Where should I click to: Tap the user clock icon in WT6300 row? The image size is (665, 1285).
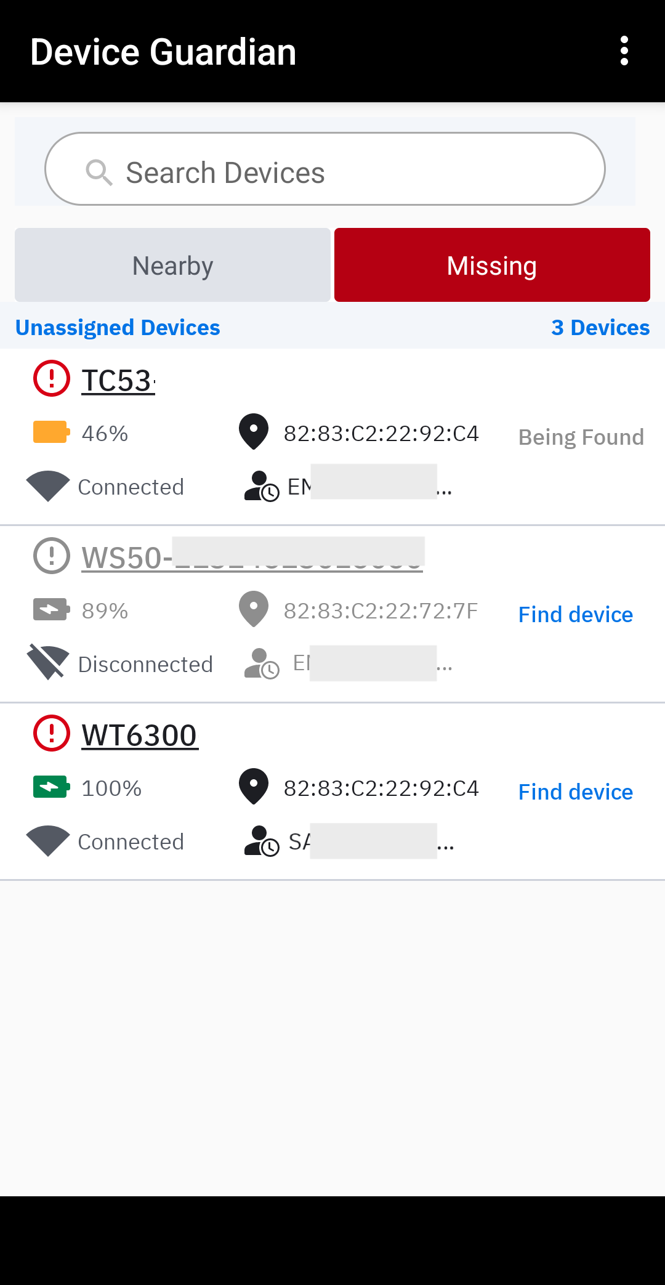point(262,841)
